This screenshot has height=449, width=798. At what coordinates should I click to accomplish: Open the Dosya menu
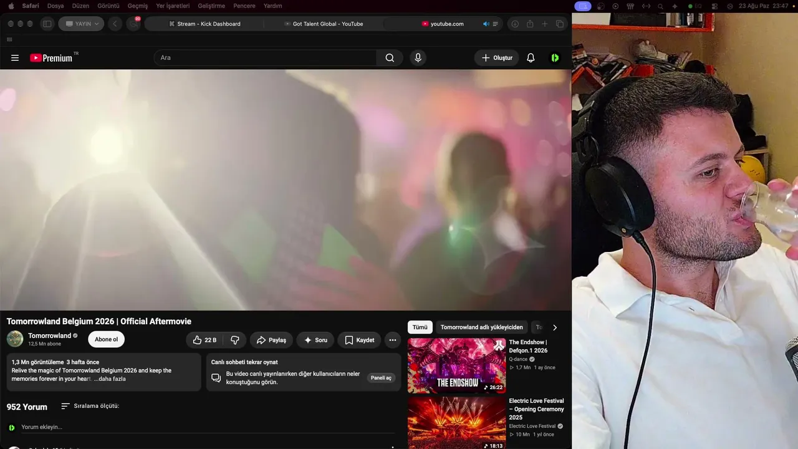(x=55, y=6)
